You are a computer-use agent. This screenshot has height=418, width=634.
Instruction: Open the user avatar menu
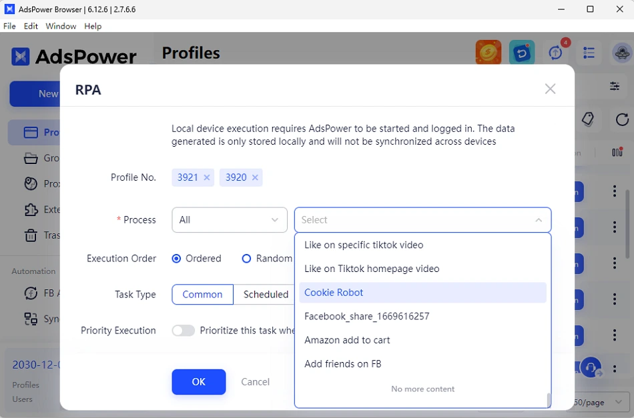coord(622,53)
